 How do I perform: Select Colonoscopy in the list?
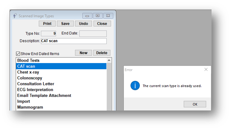pyautogui.click(x=61, y=78)
